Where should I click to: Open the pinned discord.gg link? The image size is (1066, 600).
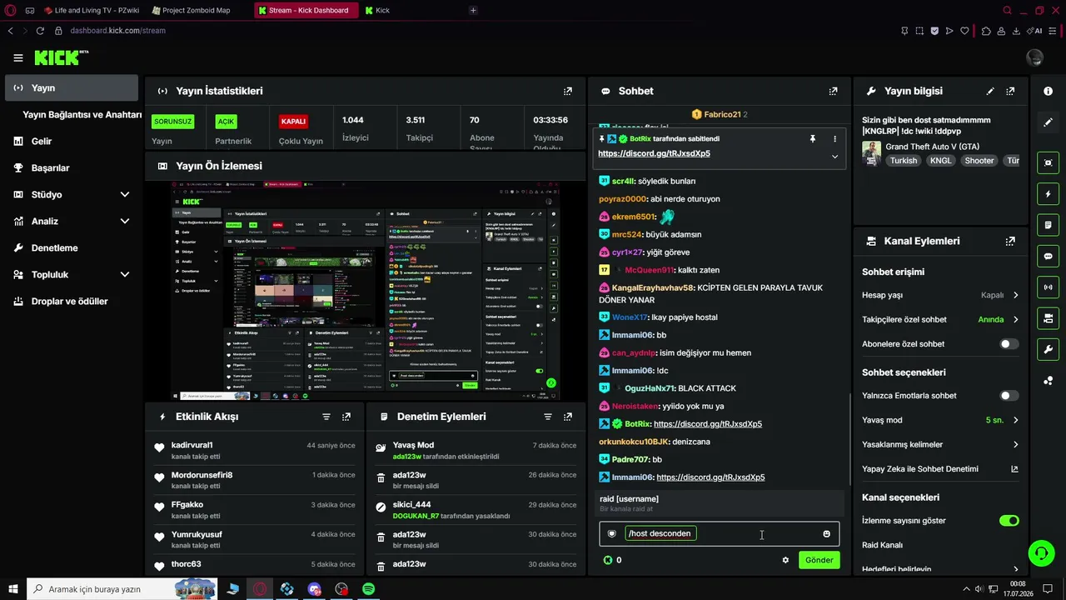pyautogui.click(x=654, y=153)
